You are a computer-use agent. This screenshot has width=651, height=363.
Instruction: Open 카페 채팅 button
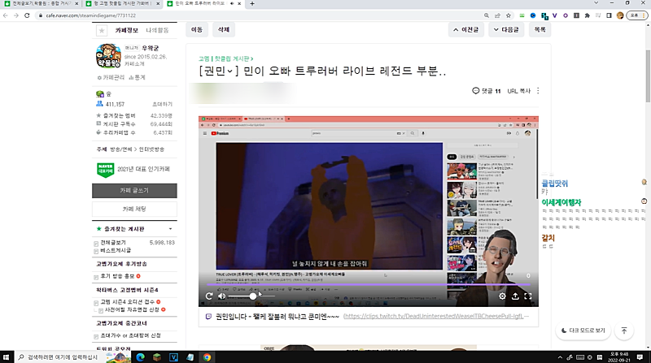click(x=134, y=209)
